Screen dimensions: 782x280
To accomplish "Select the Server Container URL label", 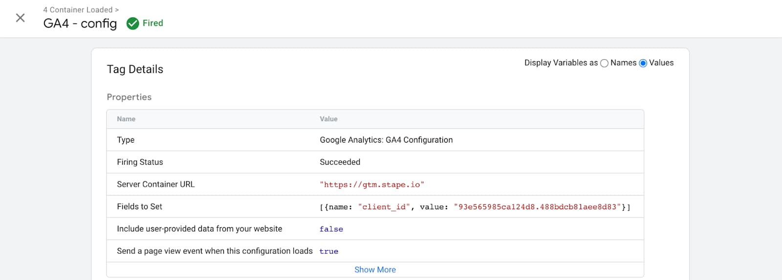I will [x=155, y=184].
